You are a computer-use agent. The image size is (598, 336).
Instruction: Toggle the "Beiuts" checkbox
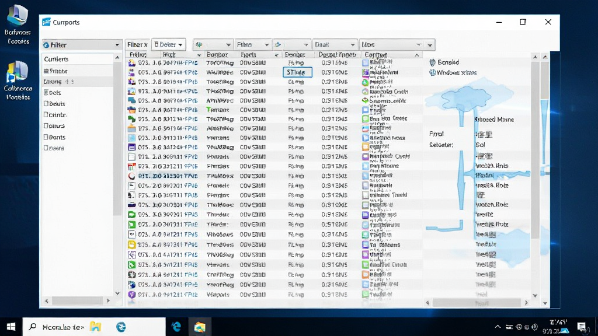46,104
